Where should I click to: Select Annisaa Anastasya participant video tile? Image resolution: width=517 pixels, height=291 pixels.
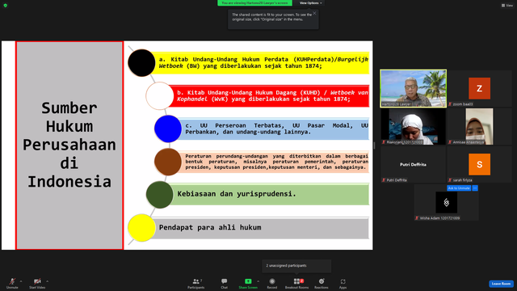click(x=479, y=126)
